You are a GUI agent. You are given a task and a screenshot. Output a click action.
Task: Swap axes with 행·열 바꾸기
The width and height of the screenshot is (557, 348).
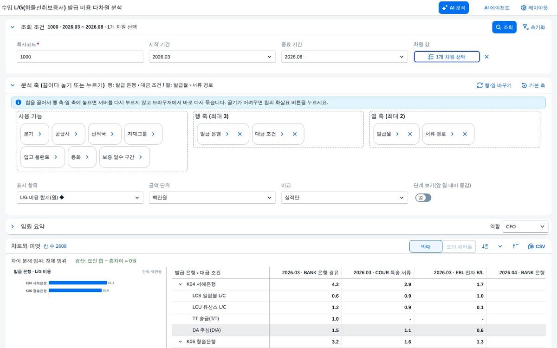tap(494, 85)
